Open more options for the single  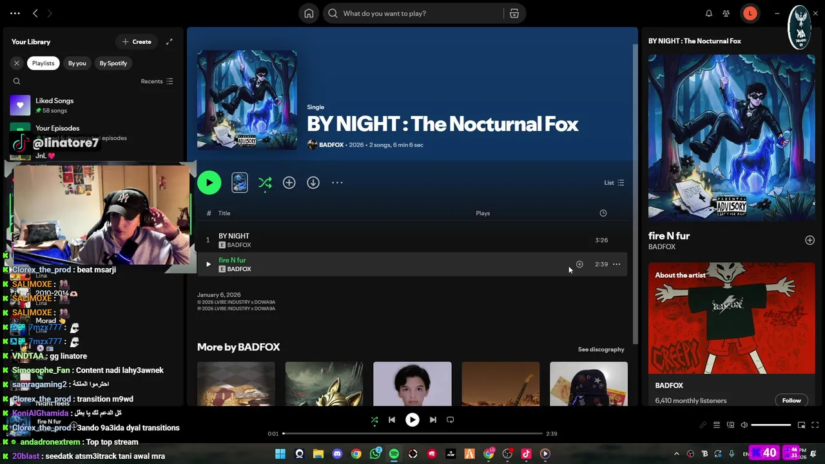pyautogui.click(x=337, y=183)
